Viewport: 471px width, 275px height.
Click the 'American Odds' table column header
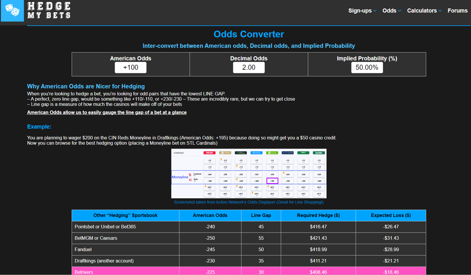coord(210,215)
